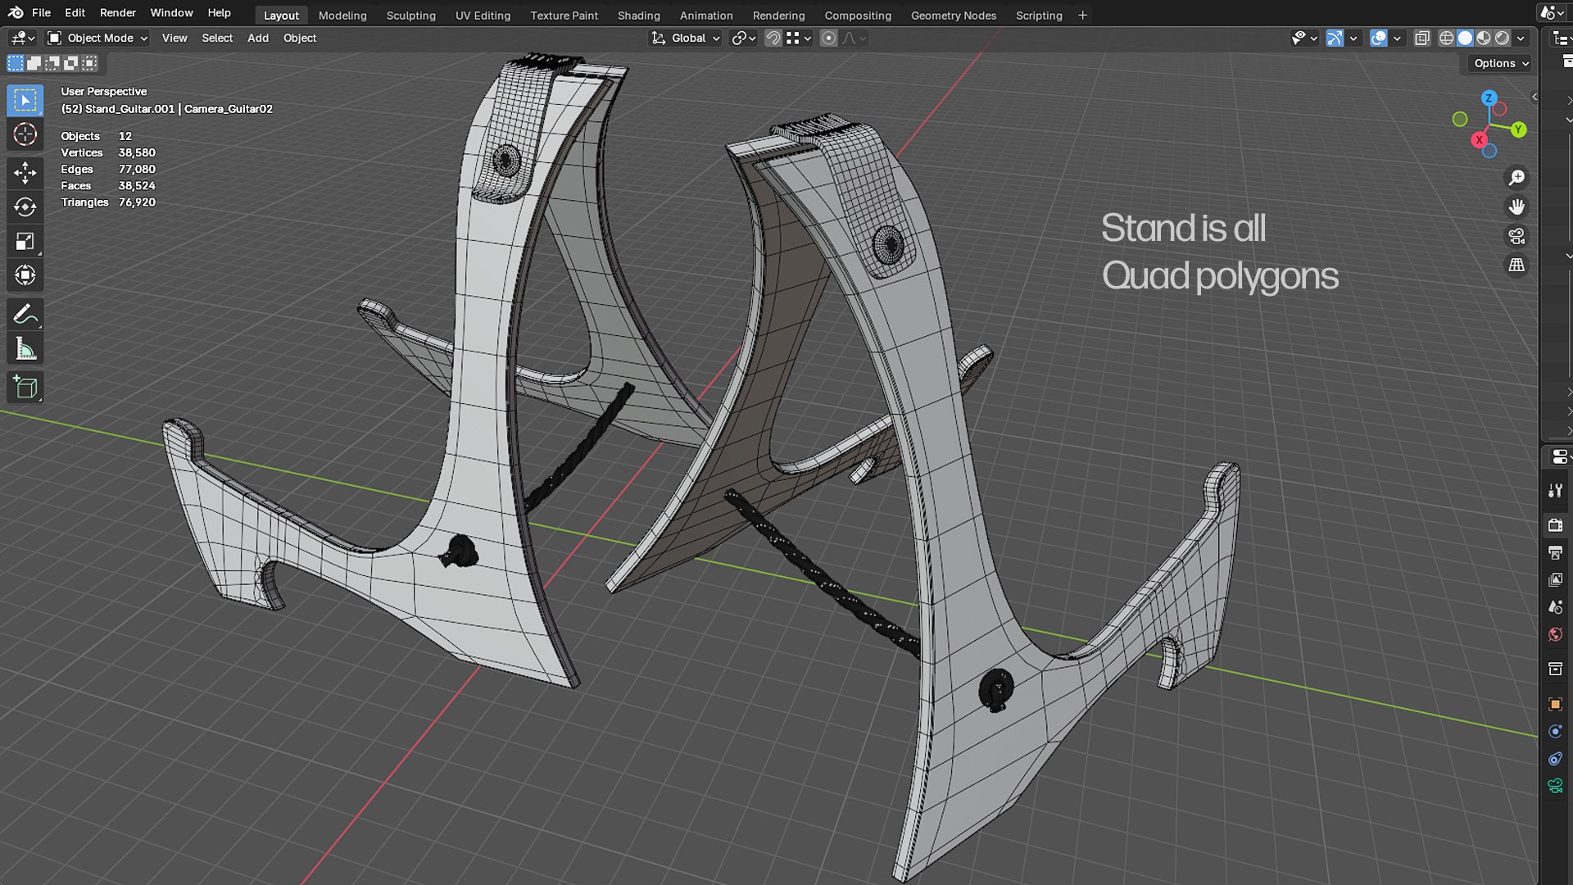Toggle viewport gizmos visibility

point(1335,38)
